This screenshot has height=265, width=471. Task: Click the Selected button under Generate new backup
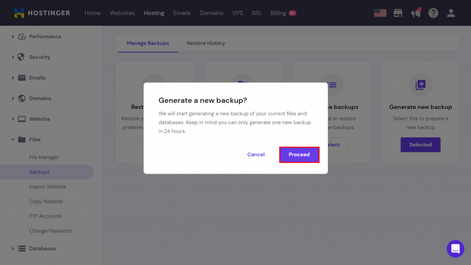click(x=420, y=145)
